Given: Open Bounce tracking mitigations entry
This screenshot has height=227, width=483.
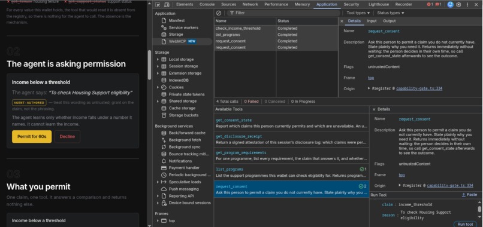Looking at the screenshot, I should (x=188, y=154).
